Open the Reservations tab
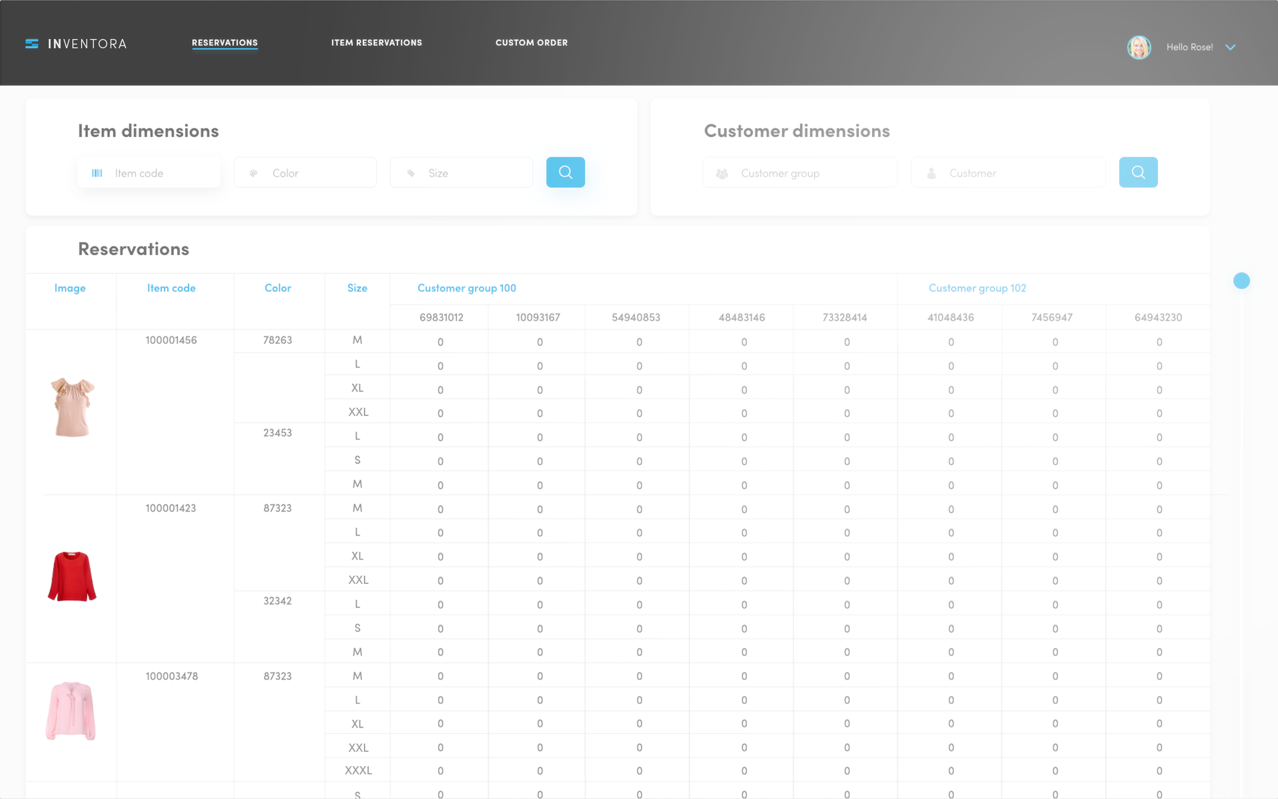 [224, 43]
